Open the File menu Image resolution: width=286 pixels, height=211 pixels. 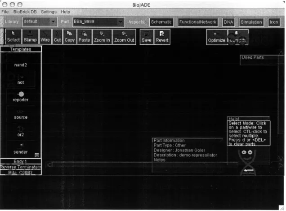click(x=5, y=12)
